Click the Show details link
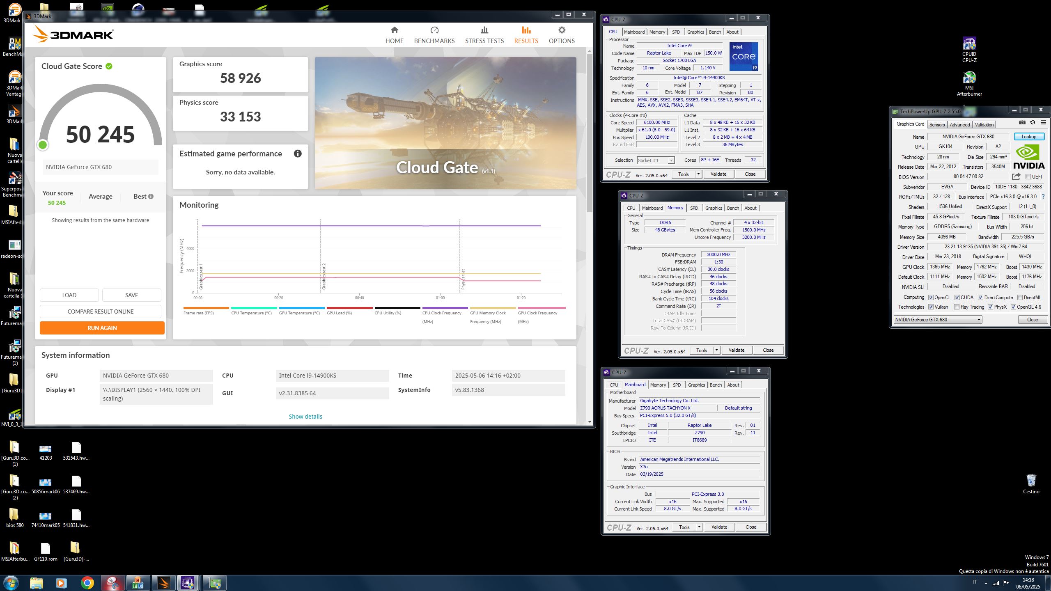This screenshot has height=591, width=1051. point(305,417)
